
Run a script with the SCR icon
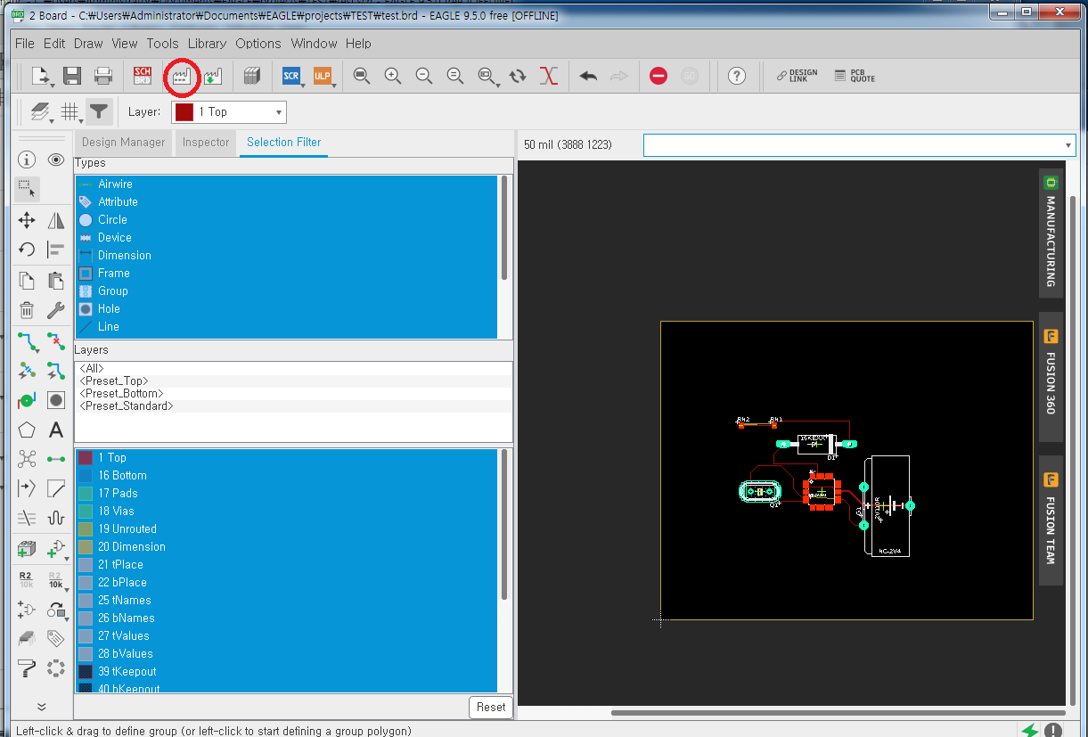tap(290, 77)
